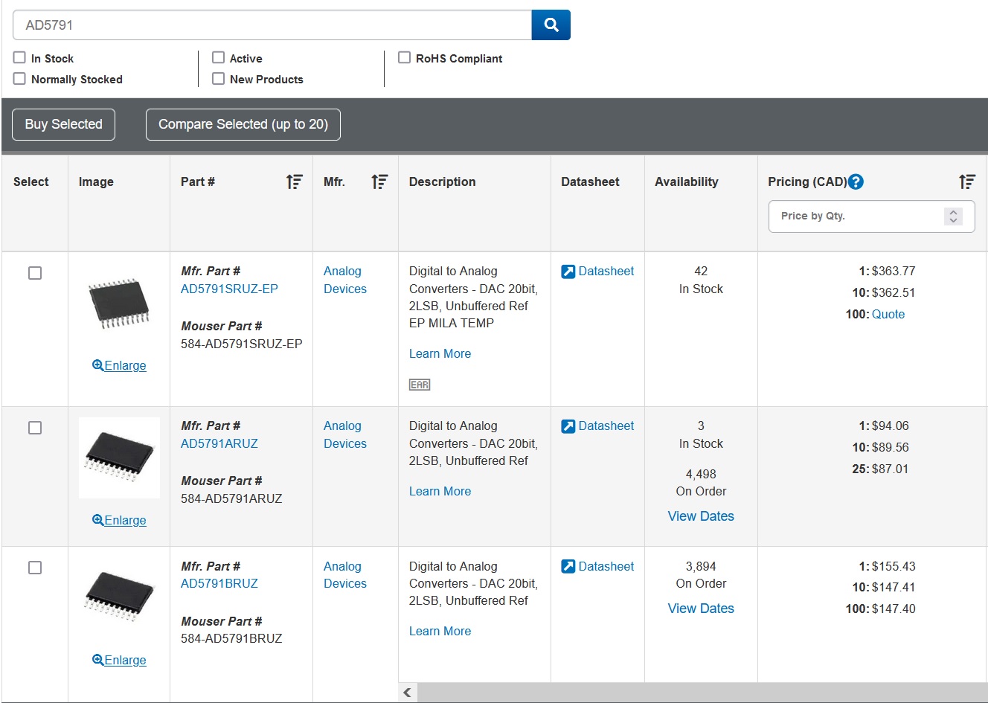The height and width of the screenshot is (703, 988).
Task: Open datasheet for AD5791BRUZ
Action: (597, 566)
